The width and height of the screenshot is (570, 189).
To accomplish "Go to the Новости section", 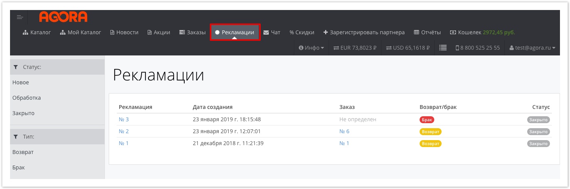I will pos(124,32).
